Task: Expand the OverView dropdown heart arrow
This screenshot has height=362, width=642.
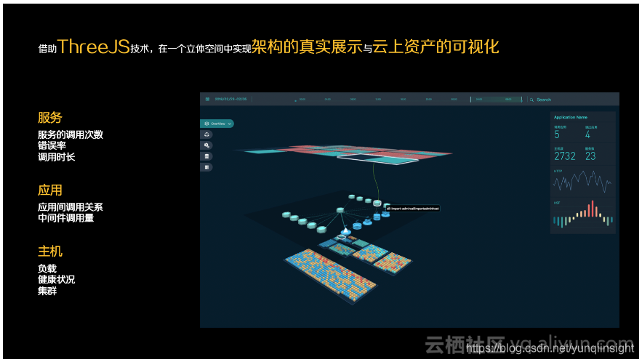Action: [230, 124]
